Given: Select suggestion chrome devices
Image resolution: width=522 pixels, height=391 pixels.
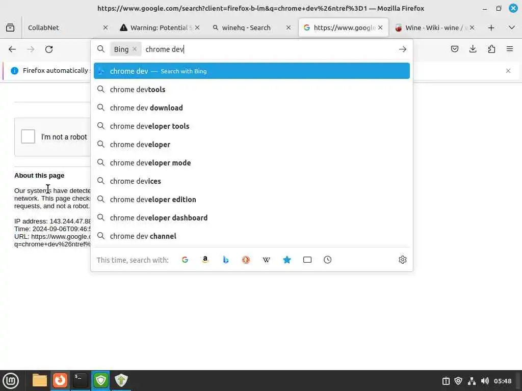Looking at the screenshot, I should pos(252,181).
